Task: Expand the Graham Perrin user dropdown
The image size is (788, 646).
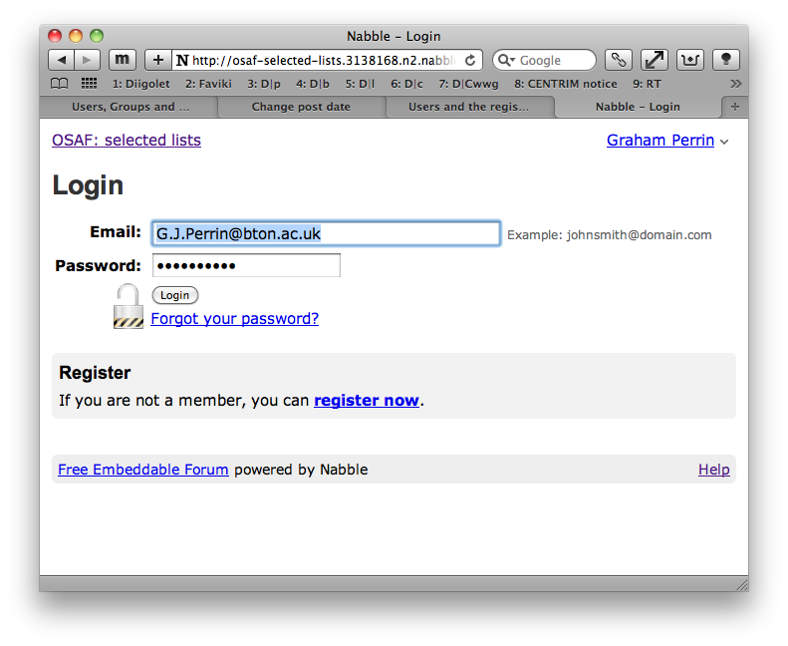Action: point(724,142)
